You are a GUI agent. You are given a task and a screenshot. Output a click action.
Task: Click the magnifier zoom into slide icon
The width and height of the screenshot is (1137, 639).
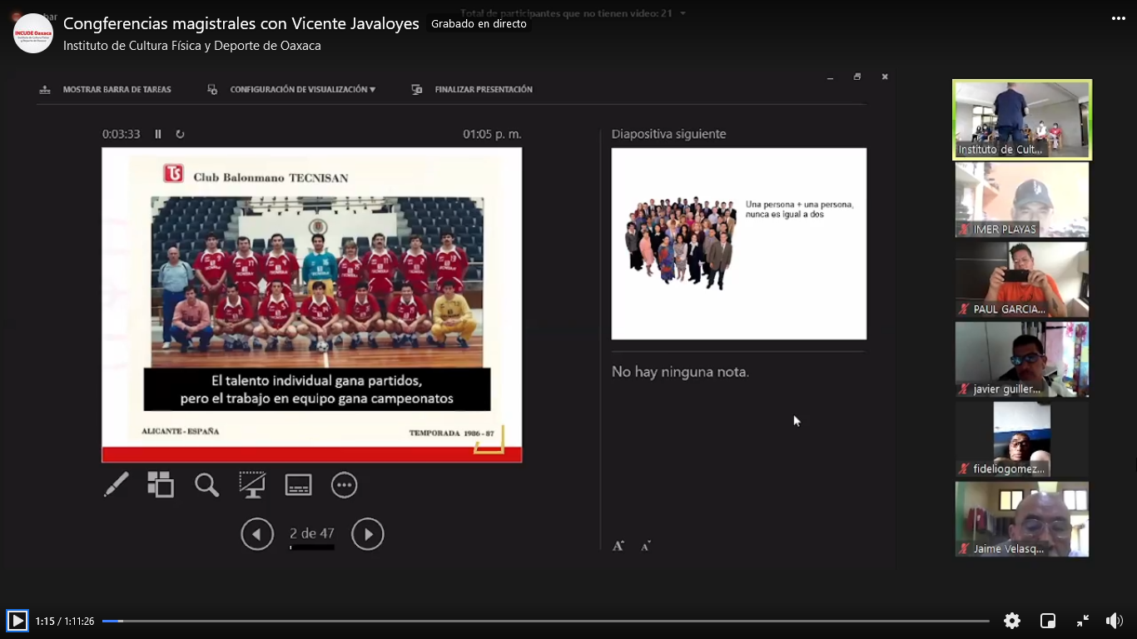coord(206,485)
